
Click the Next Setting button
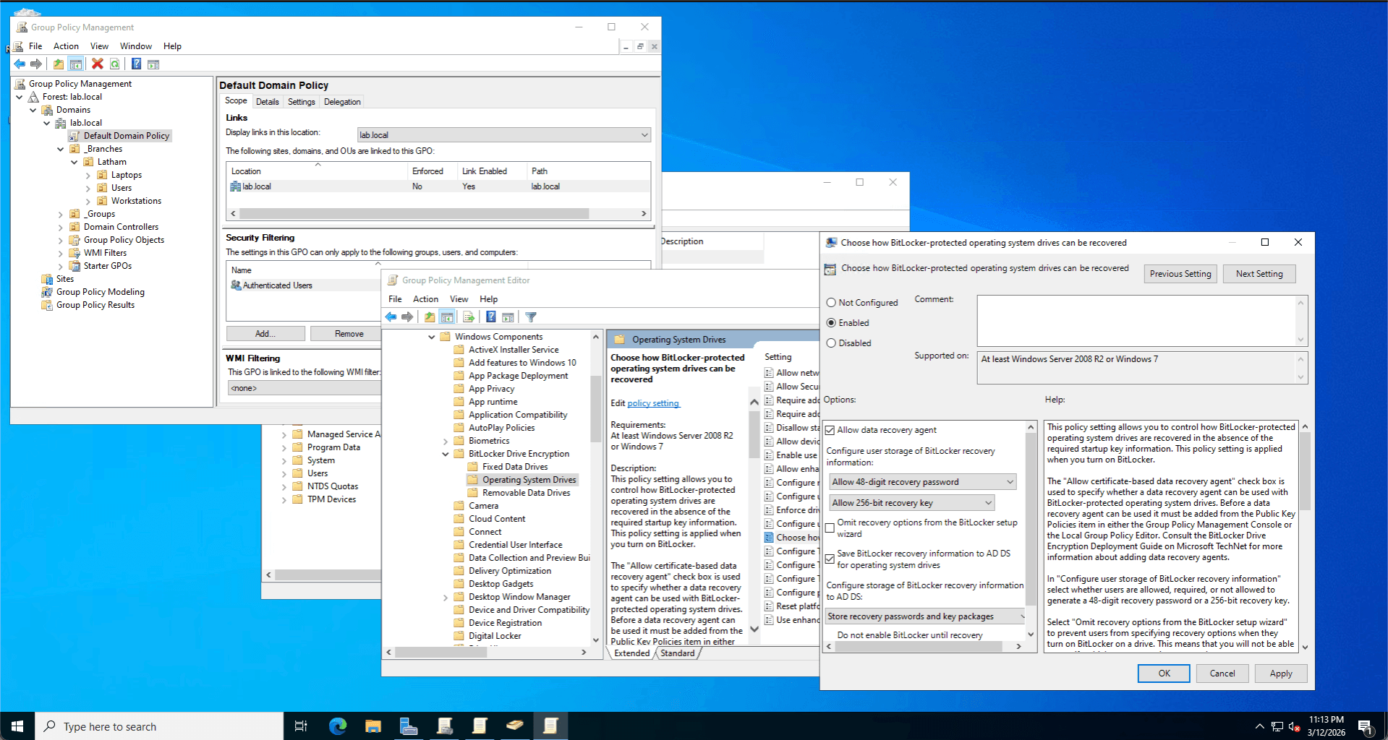pyautogui.click(x=1259, y=274)
